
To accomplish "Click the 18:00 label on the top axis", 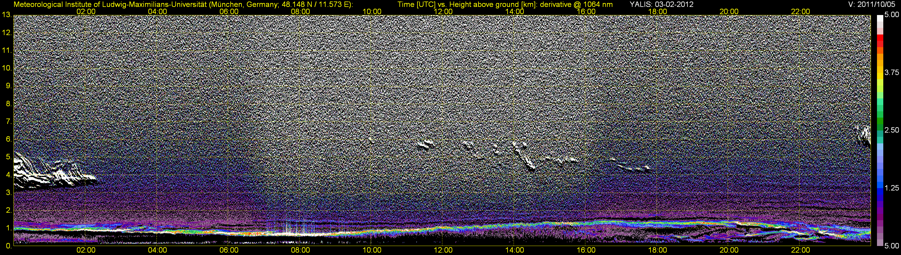I will click(x=657, y=11).
